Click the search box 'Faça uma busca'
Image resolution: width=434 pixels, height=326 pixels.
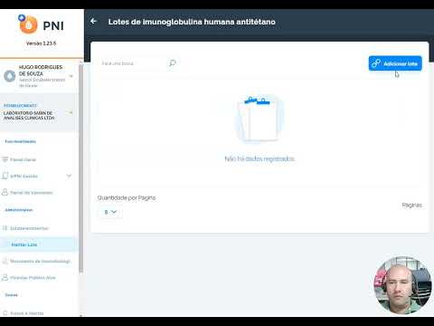click(x=133, y=63)
